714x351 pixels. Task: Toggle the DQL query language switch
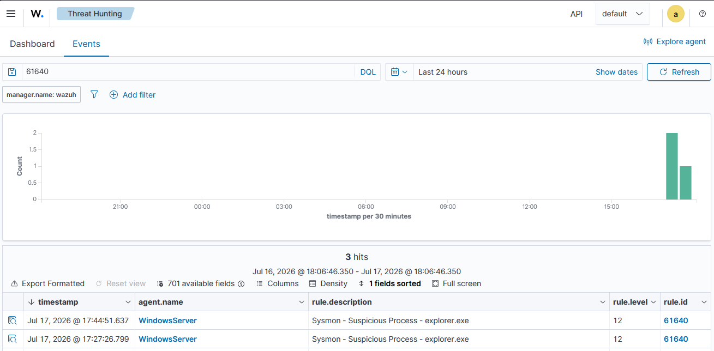[368, 72]
